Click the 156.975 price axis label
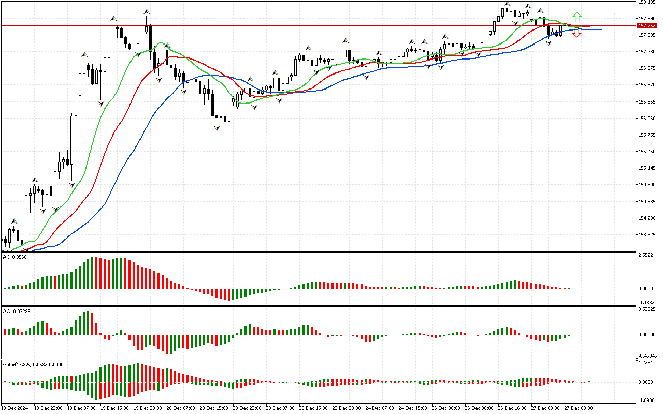Image resolution: width=663 pixels, height=414 pixels. click(x=647, y=68)
